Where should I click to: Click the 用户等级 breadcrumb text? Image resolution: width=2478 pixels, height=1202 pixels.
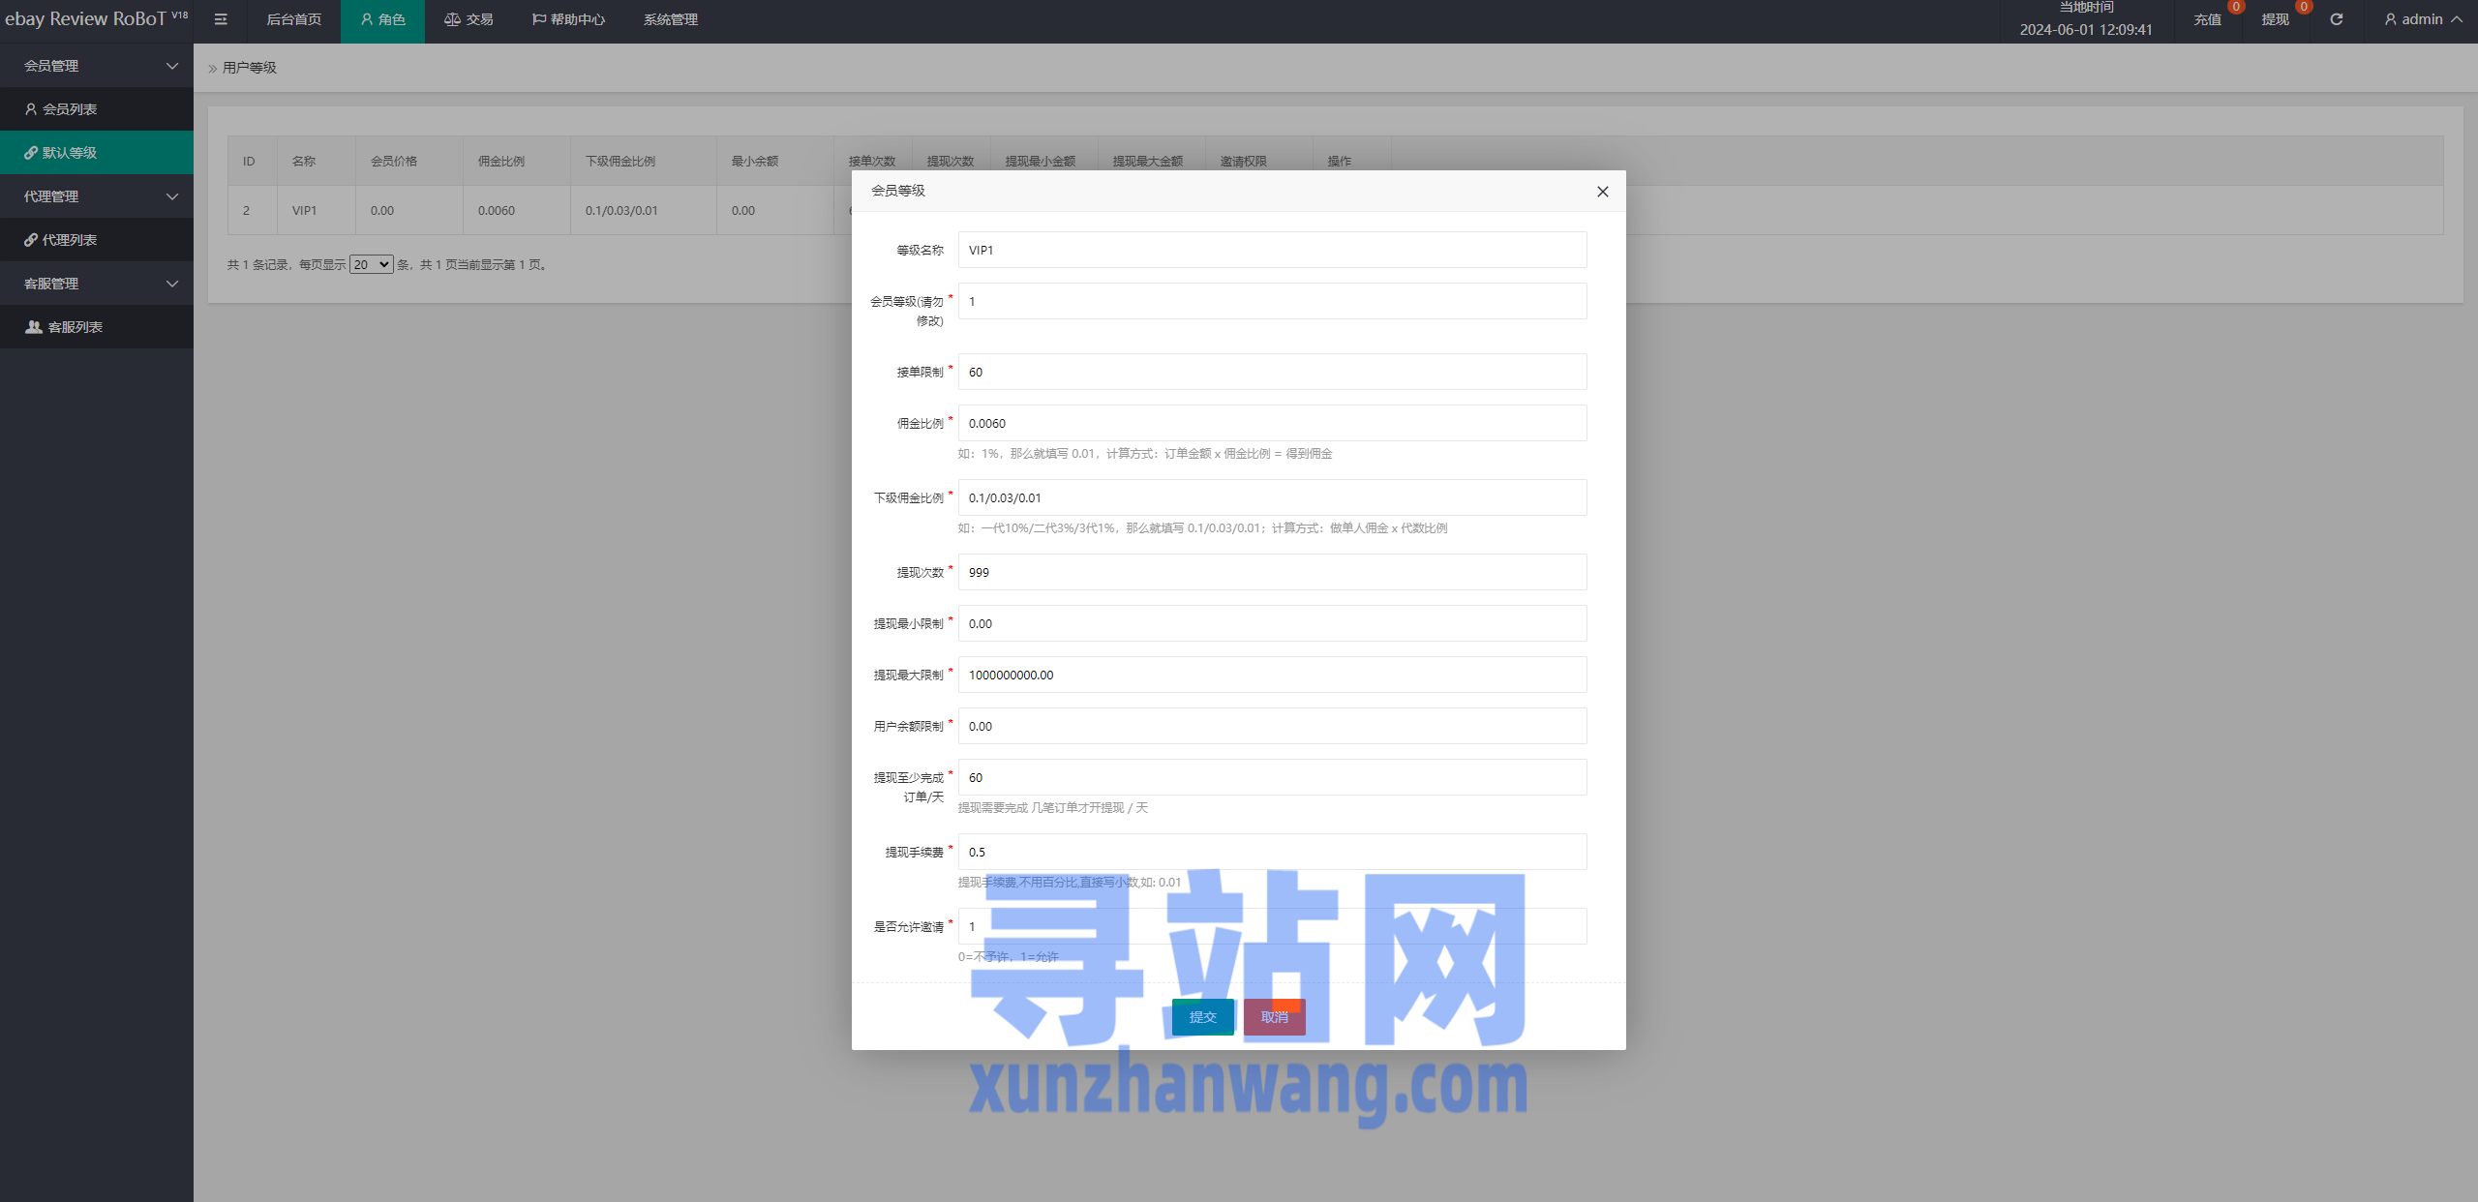click(x=250, y=68)
